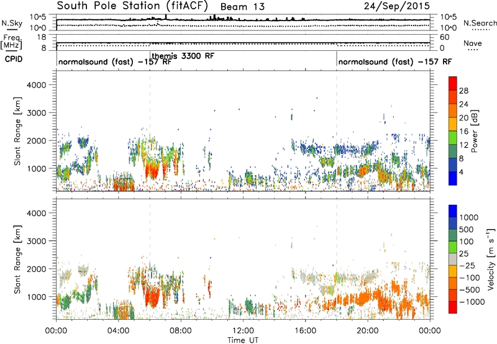Click the normalsound label starting at 00:00
Image resolution: width=497 pixels, height=344 pixels.
(x=114, y=61)
